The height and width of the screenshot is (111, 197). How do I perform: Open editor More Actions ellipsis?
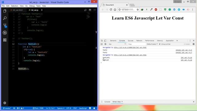tap(94, 10)
